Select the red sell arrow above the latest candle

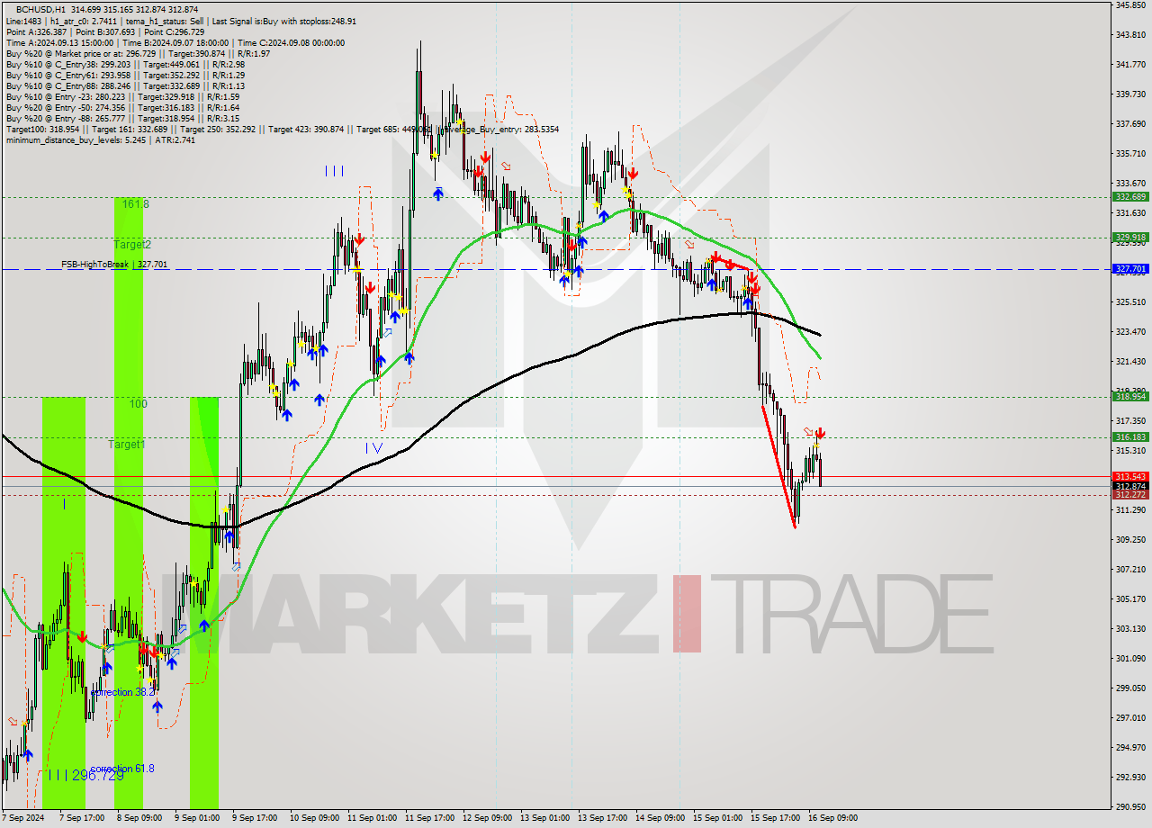pos(821,434)
